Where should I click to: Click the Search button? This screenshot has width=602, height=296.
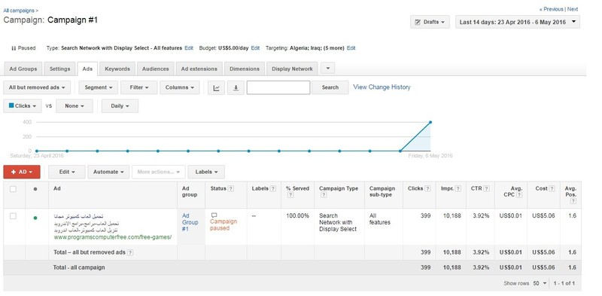(x=330, y=87)
